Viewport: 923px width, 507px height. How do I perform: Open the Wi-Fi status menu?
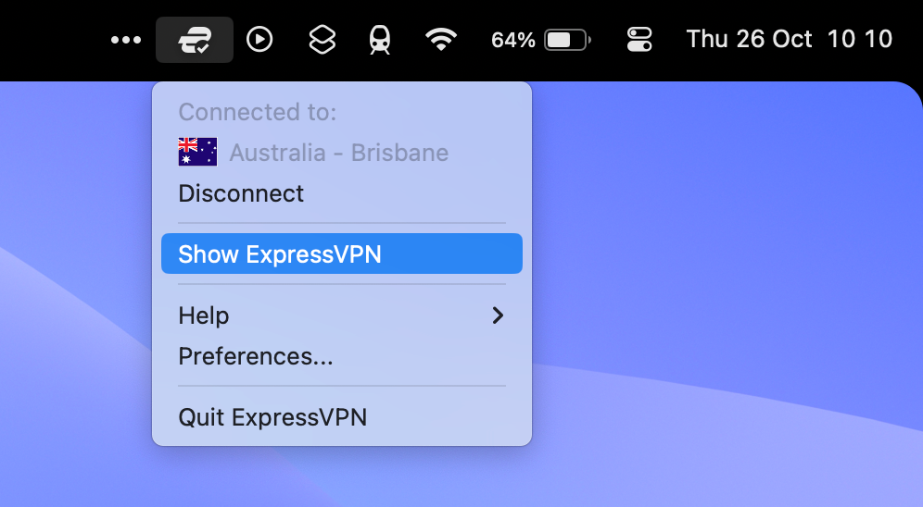(x=442, y=40)
